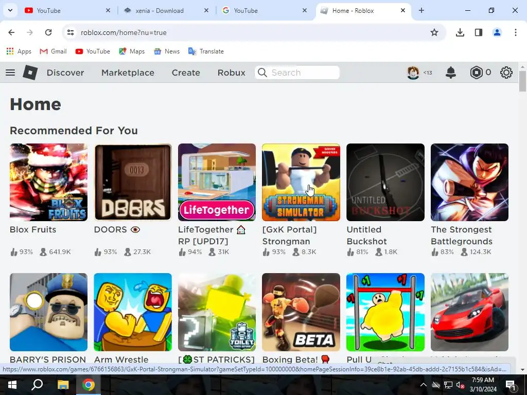This screenshot has width=527, height=395.
Task: Open the avatar profile picture
Action: [413, 73]
